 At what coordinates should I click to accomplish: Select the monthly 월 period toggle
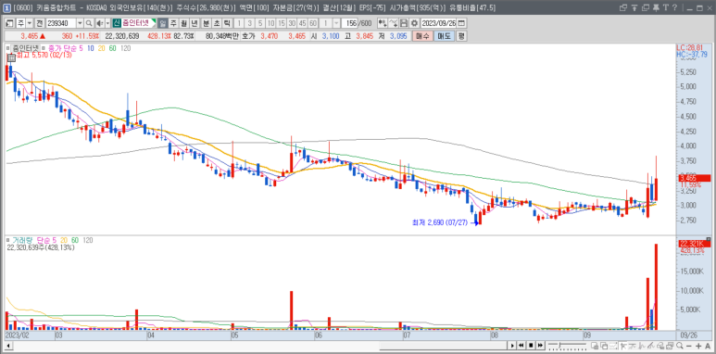[183, 23]
